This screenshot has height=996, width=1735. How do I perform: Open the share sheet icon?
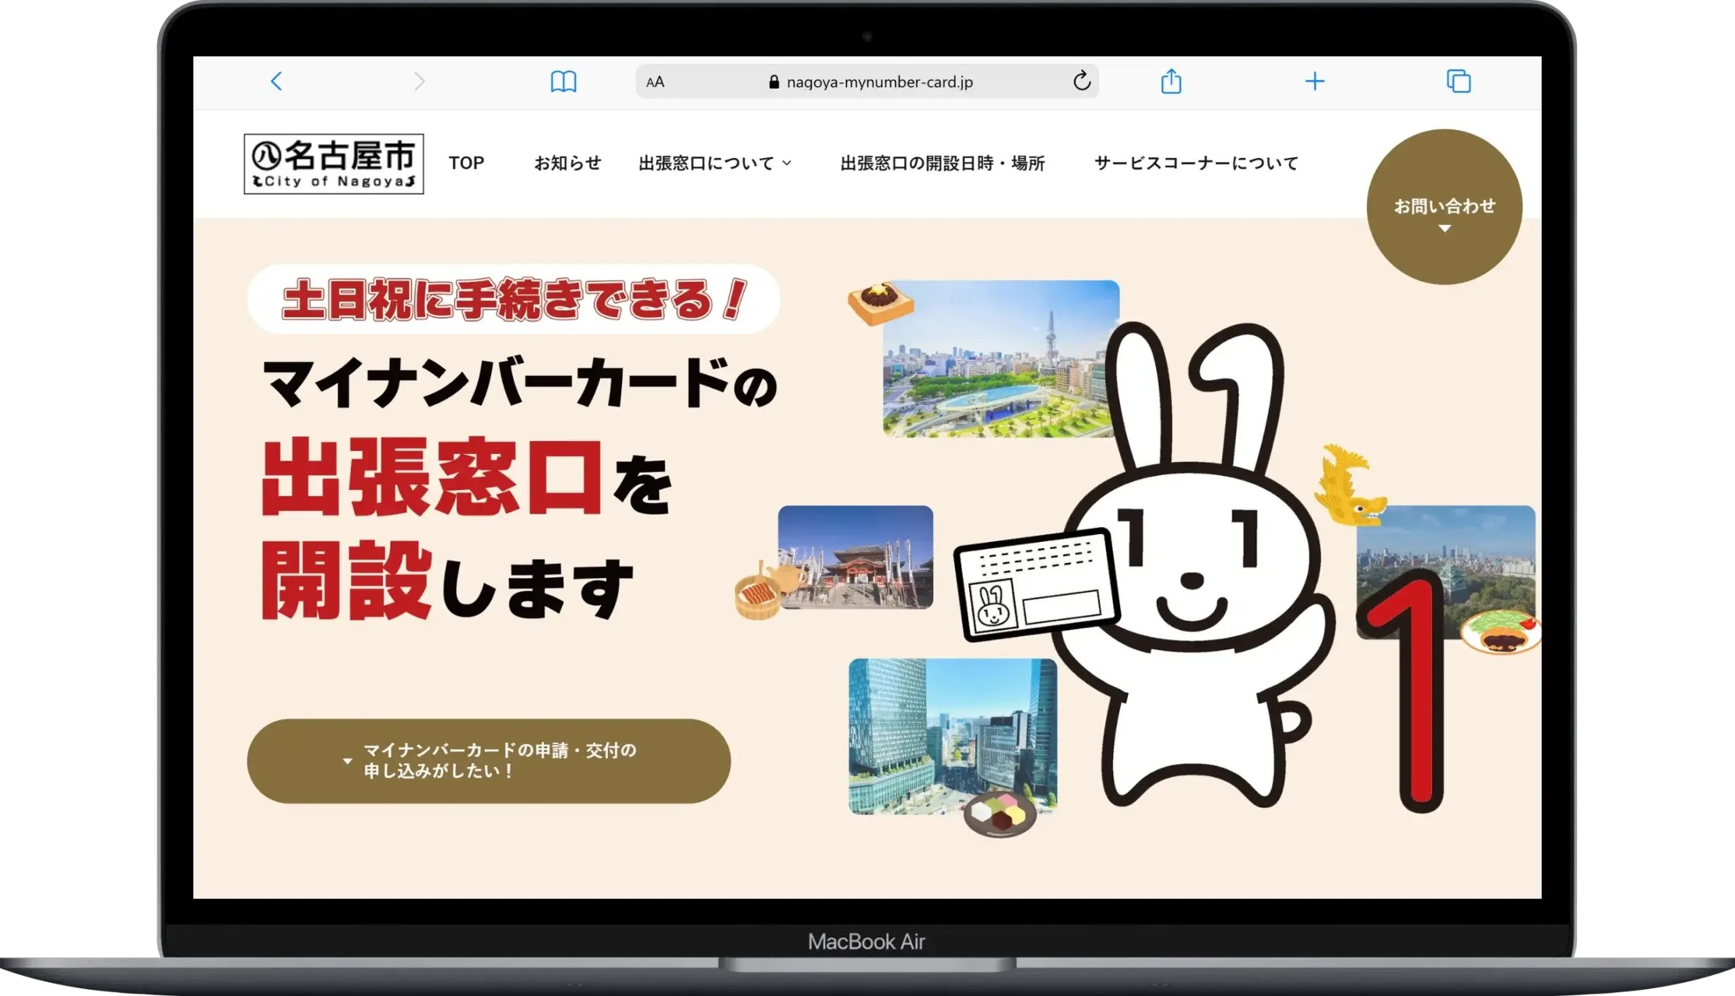(x=1170, y=81)
